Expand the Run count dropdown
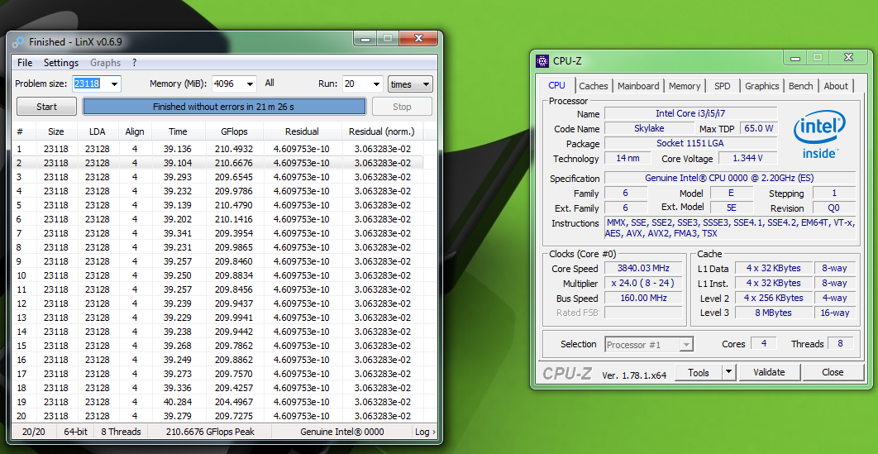Viewport: 878px width, 454px height. coord(376,84)
